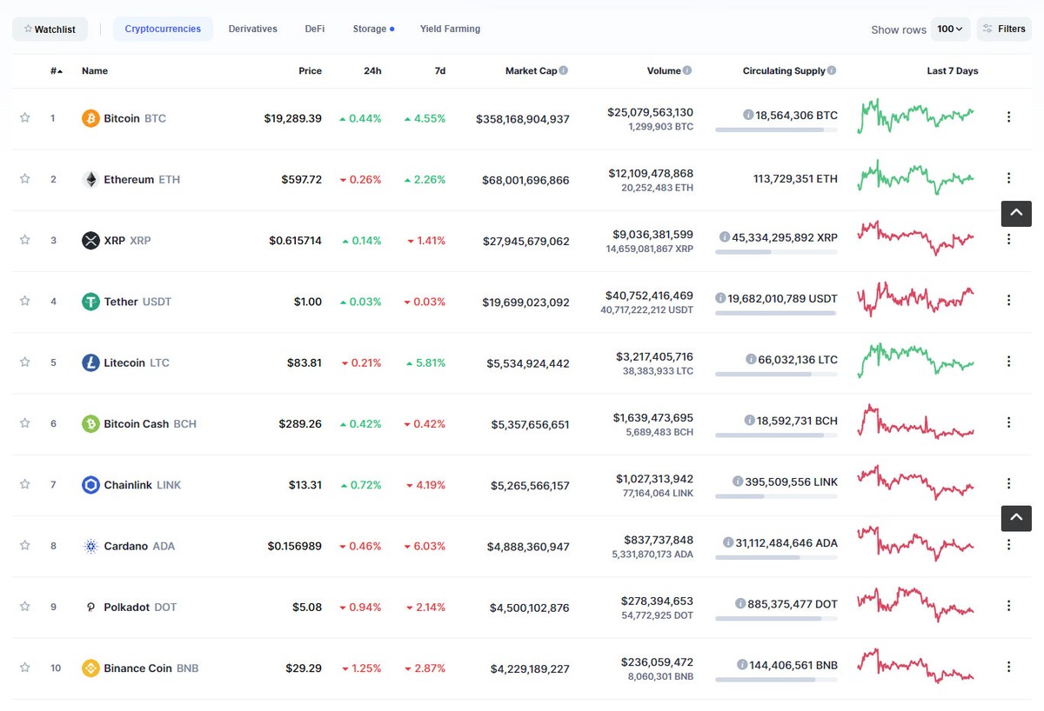Toggle the watchlist star for Litecoin
This screenshot has width=1044, height=711.
pos(24,362)
